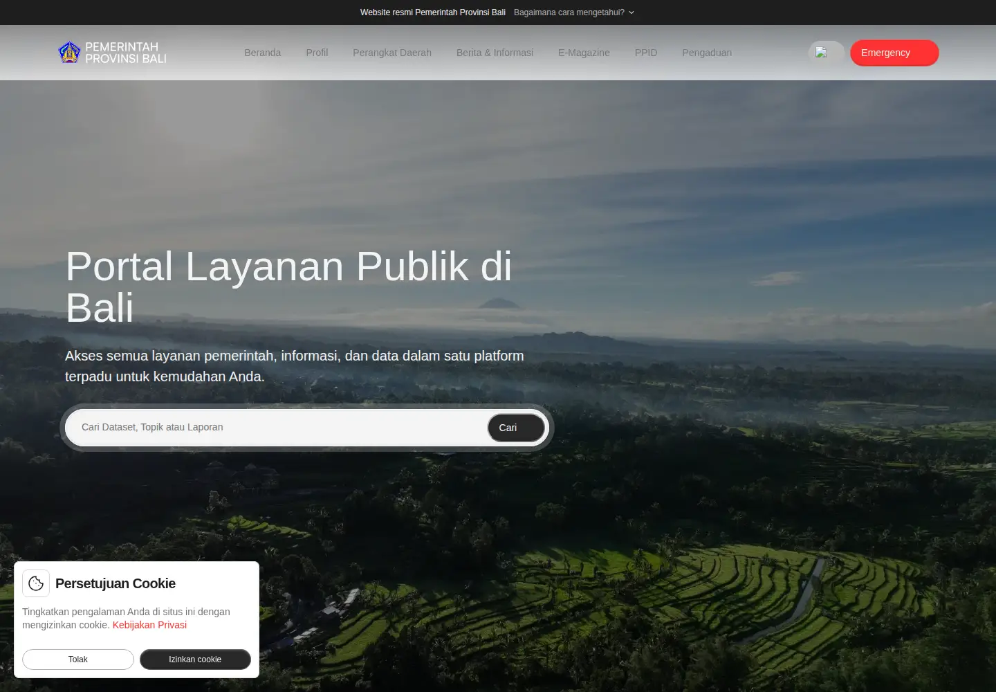Go to Beranda menu item
This screenshot has width=996, height=692.
pos(263,53)
